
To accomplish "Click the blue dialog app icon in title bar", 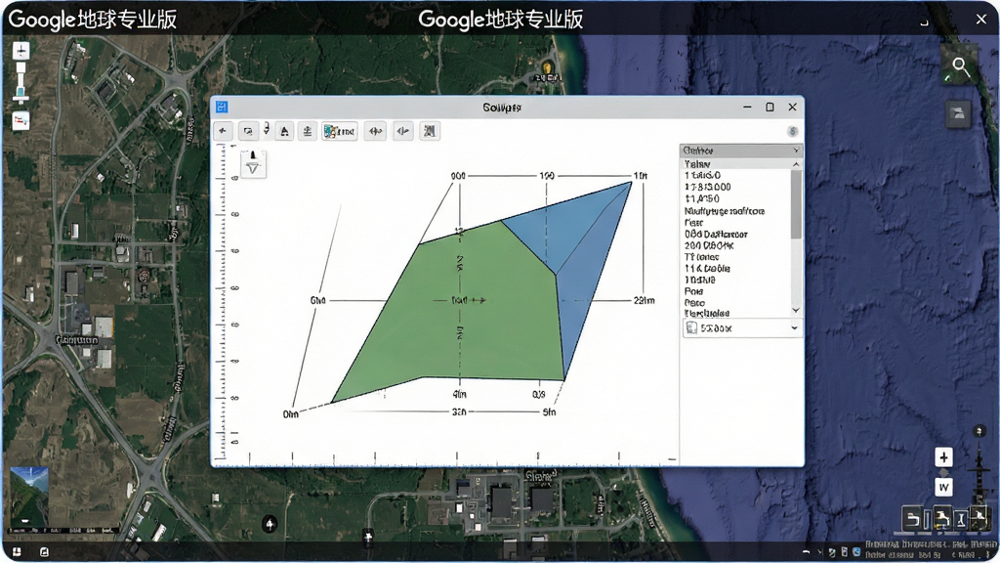I will 222,107.
